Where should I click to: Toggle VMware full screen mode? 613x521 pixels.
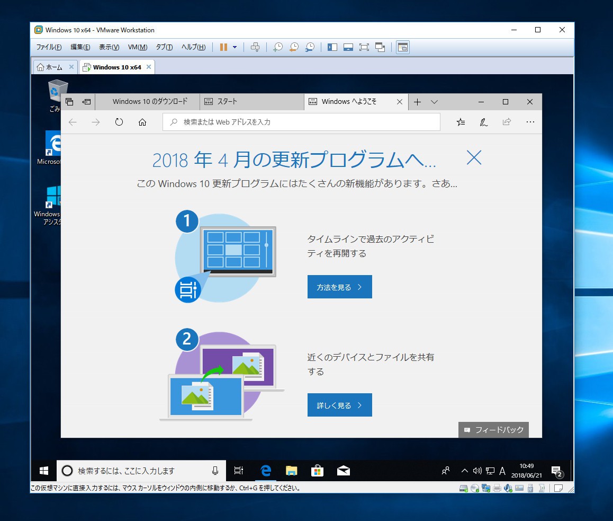coord(364,47)
